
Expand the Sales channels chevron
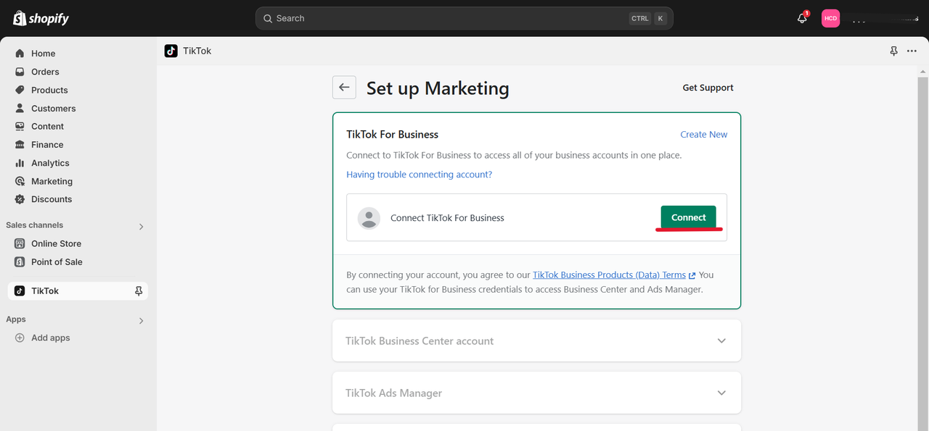141,227
